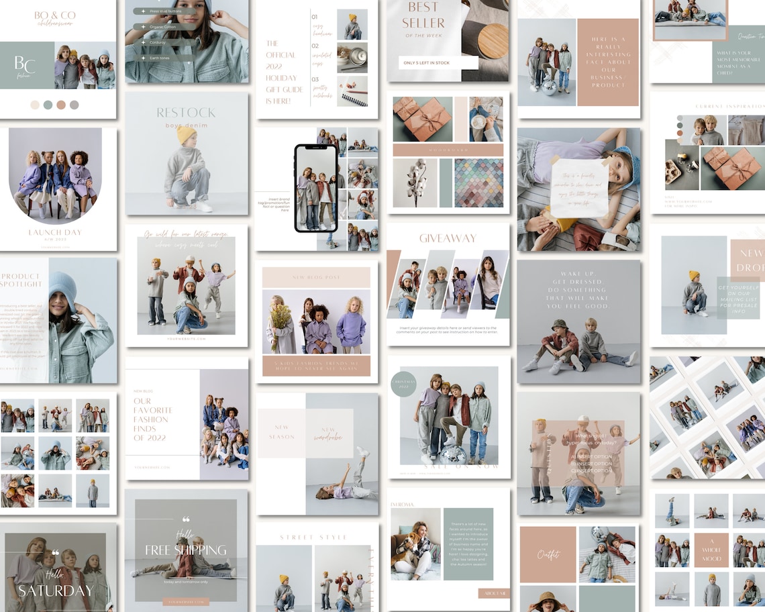Open the "YOURWEBSITE.COM" link below Free Shipping
The height and width of the screenshot is (612, 765).
pyautogui.click(x=186, y=601)
